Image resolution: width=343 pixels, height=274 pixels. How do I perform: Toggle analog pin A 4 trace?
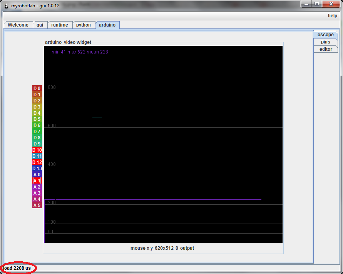tap(37, 199)
